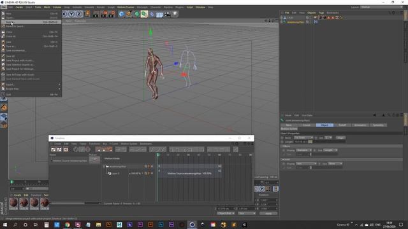
Task: Expand the Export submenu
Action: click(31, 85)
